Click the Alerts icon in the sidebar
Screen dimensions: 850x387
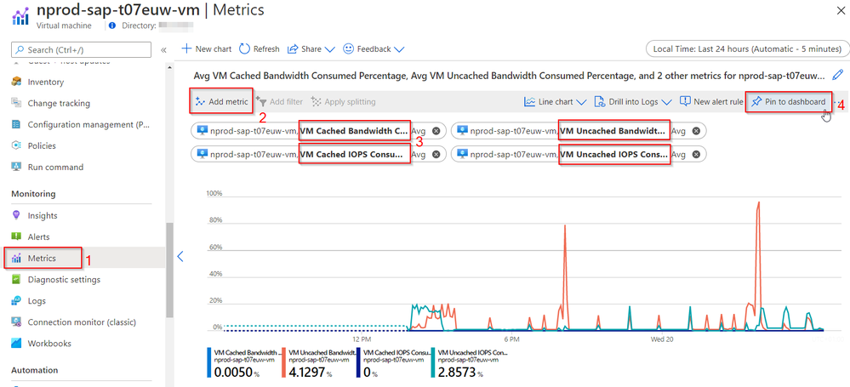(x=17, y=236)
